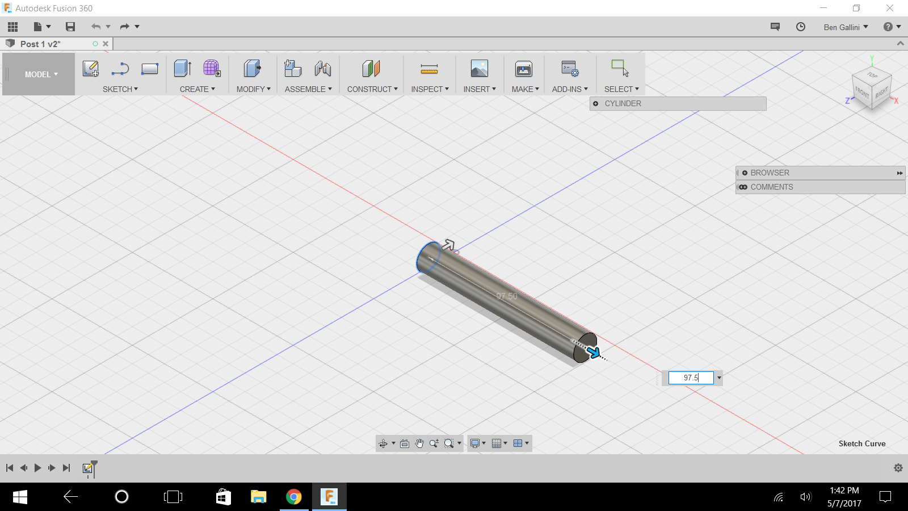908x511 pixels.
Task: Click the Create Sketch icon
Action: click(x=91, y=69)
